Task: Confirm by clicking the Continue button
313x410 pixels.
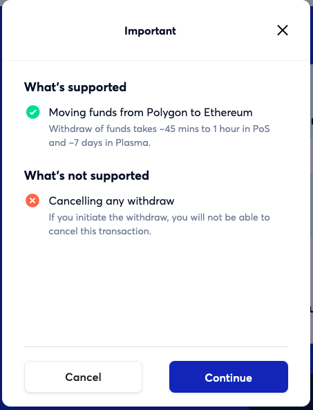Action: pos(229,377)
